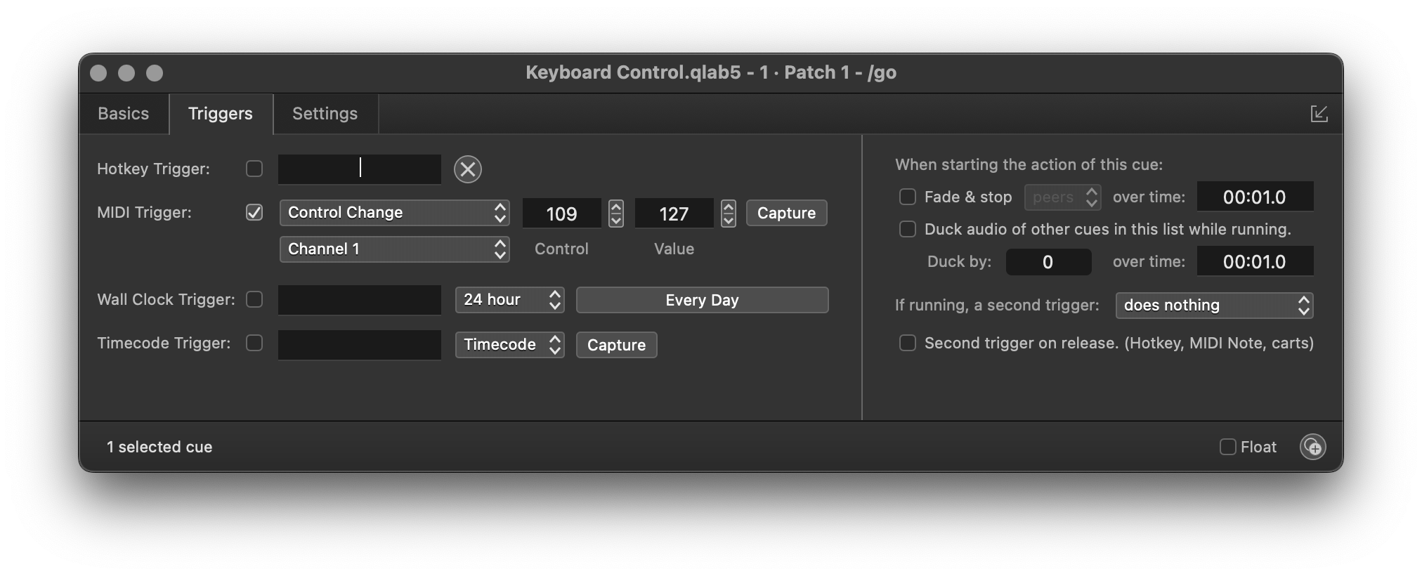Disable the MIDI Trigger checkbox
Screen dimensions: 1422x576
click(x=254, y=212)
